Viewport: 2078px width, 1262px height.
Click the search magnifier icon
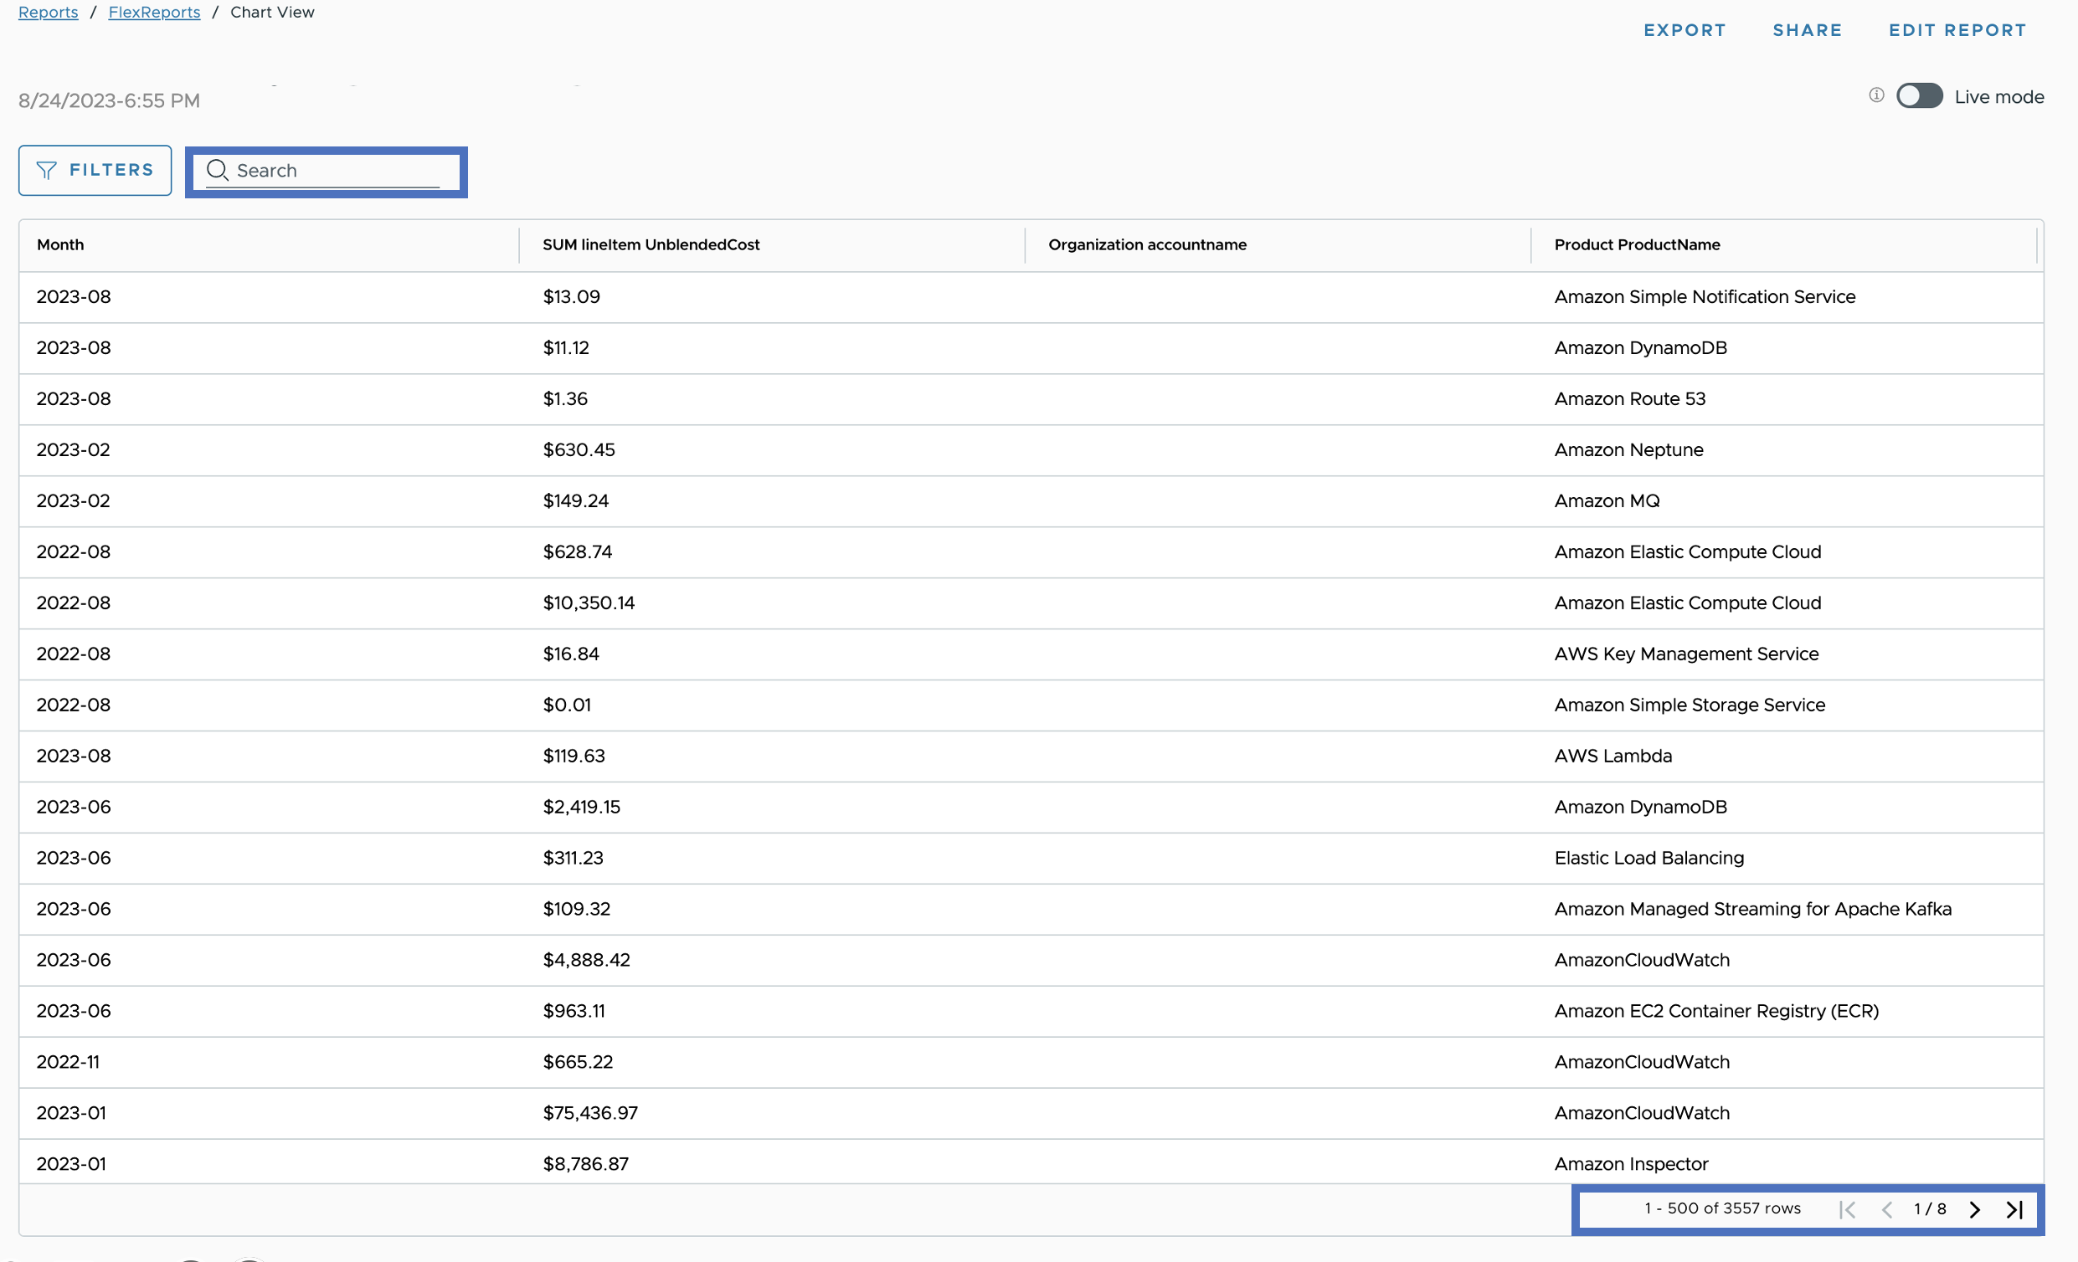coord(218,170)
